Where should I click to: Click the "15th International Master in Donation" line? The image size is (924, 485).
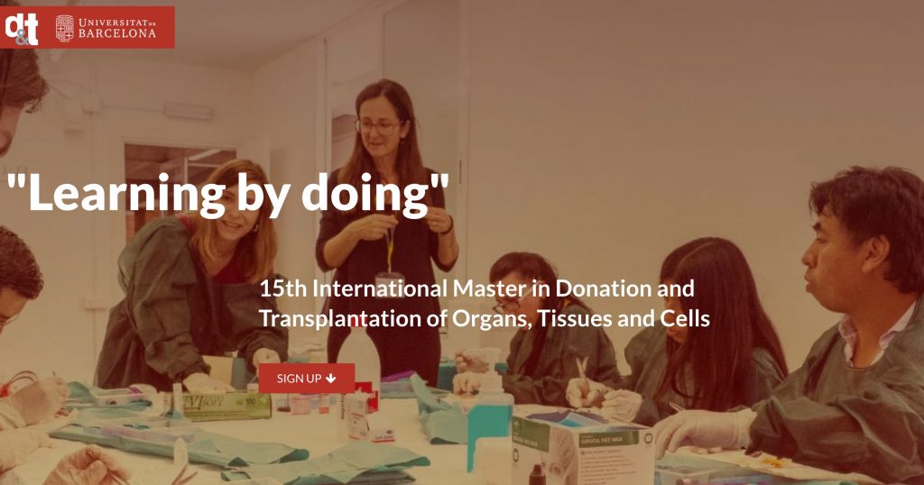[x=476, y=288]
